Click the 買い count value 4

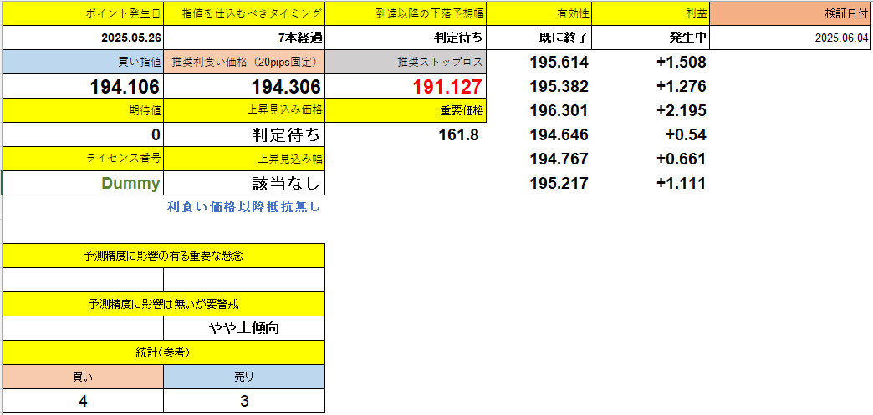pyautogui.click(x=83, y=401)
